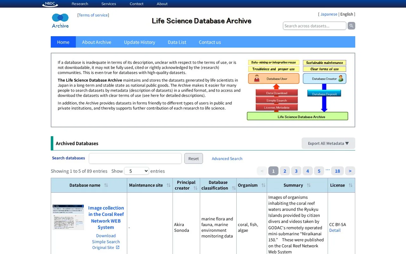Click external link icon beside Original Site
Viewport: 406px width, 254px height.
coord(118,247)
